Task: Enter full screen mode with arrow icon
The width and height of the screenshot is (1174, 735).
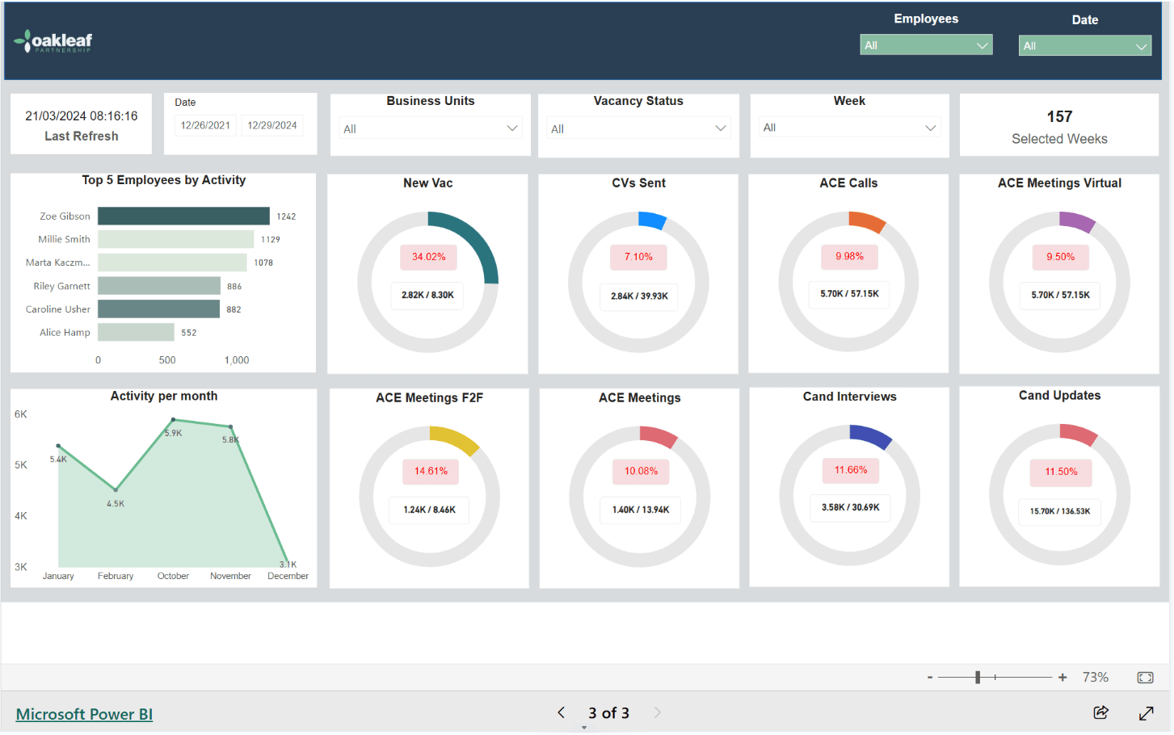Action: (1146, 713)
